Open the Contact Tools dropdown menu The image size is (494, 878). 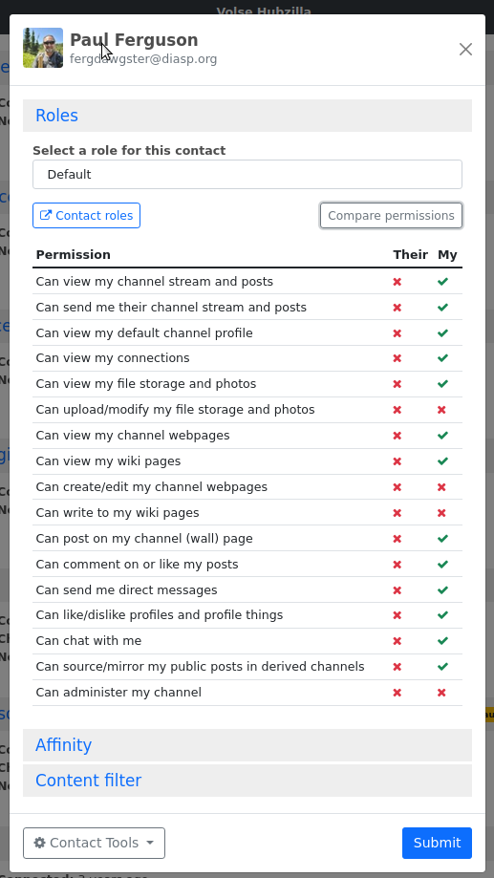pyautogui.click(x=94, y=843)
